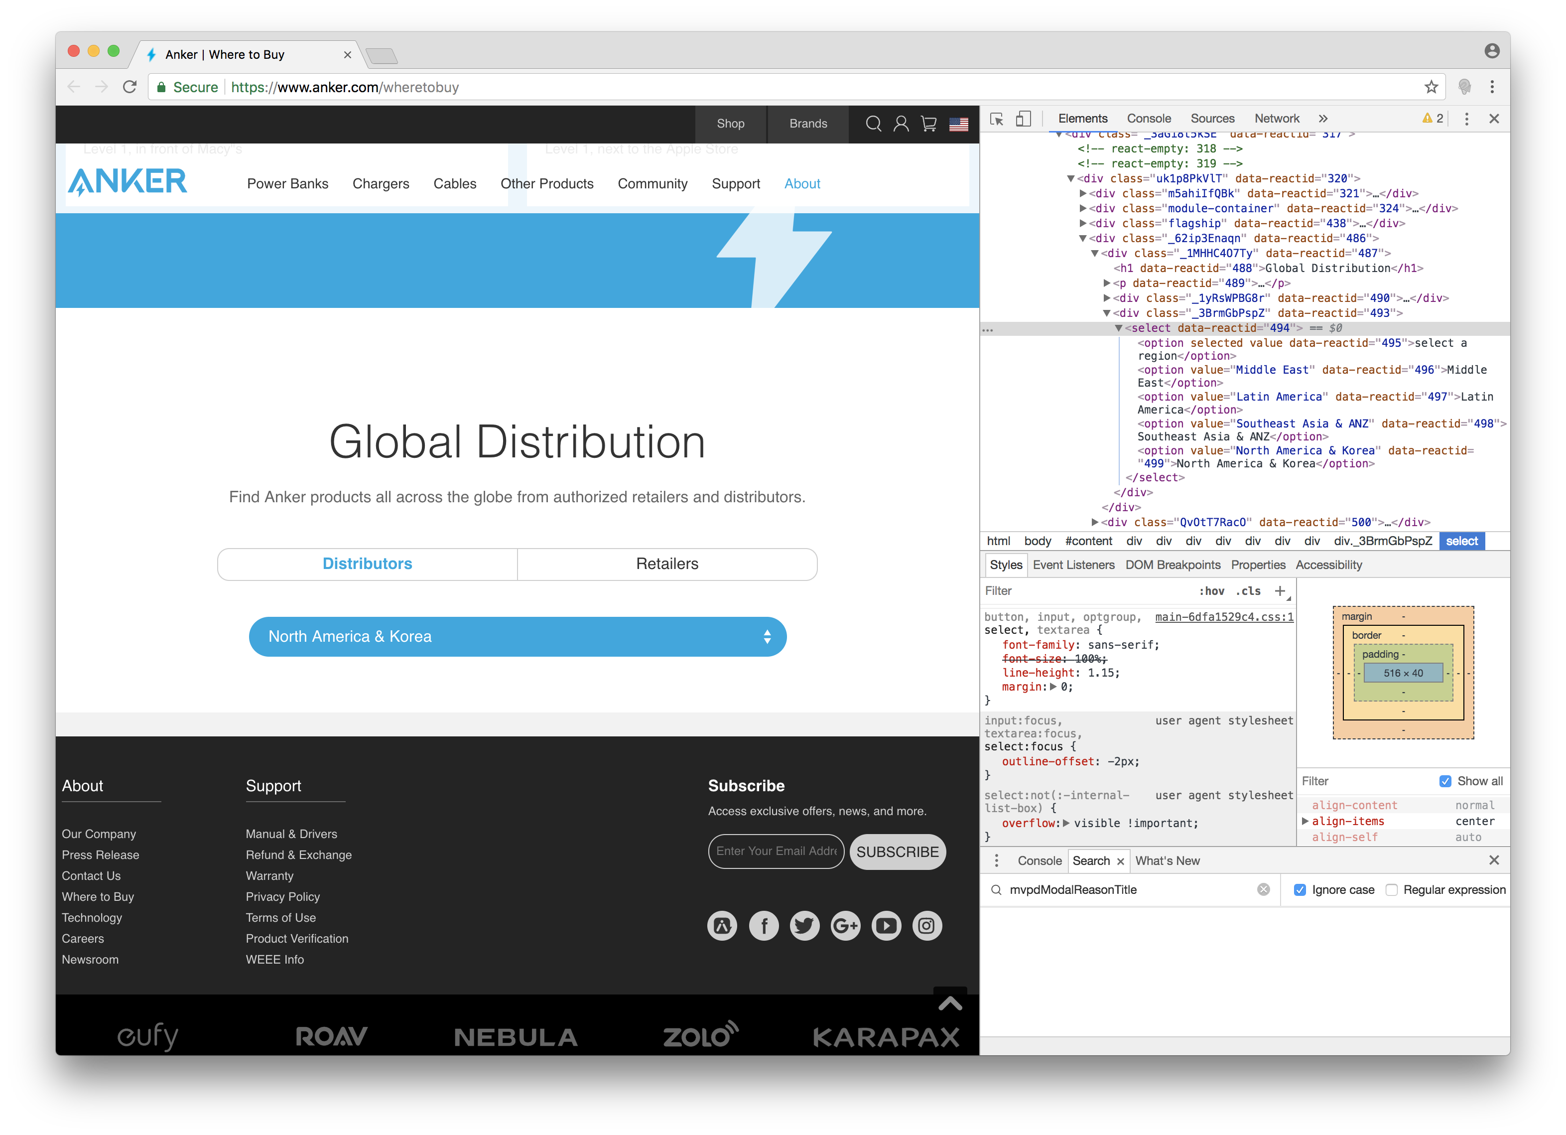The image size is (1566, 1135).
Task: Click the SUBSCRIBE button
Action: coord(898,852)
